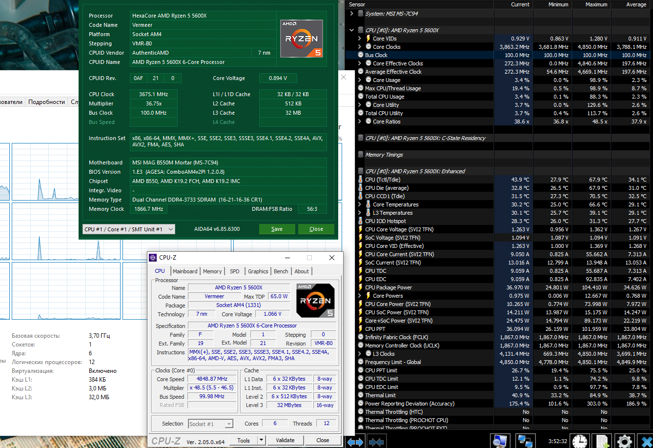Open the monitor-with-magnifier summary icon in HWiNFO
Screen dimensions: 653x448
[499, 441]
